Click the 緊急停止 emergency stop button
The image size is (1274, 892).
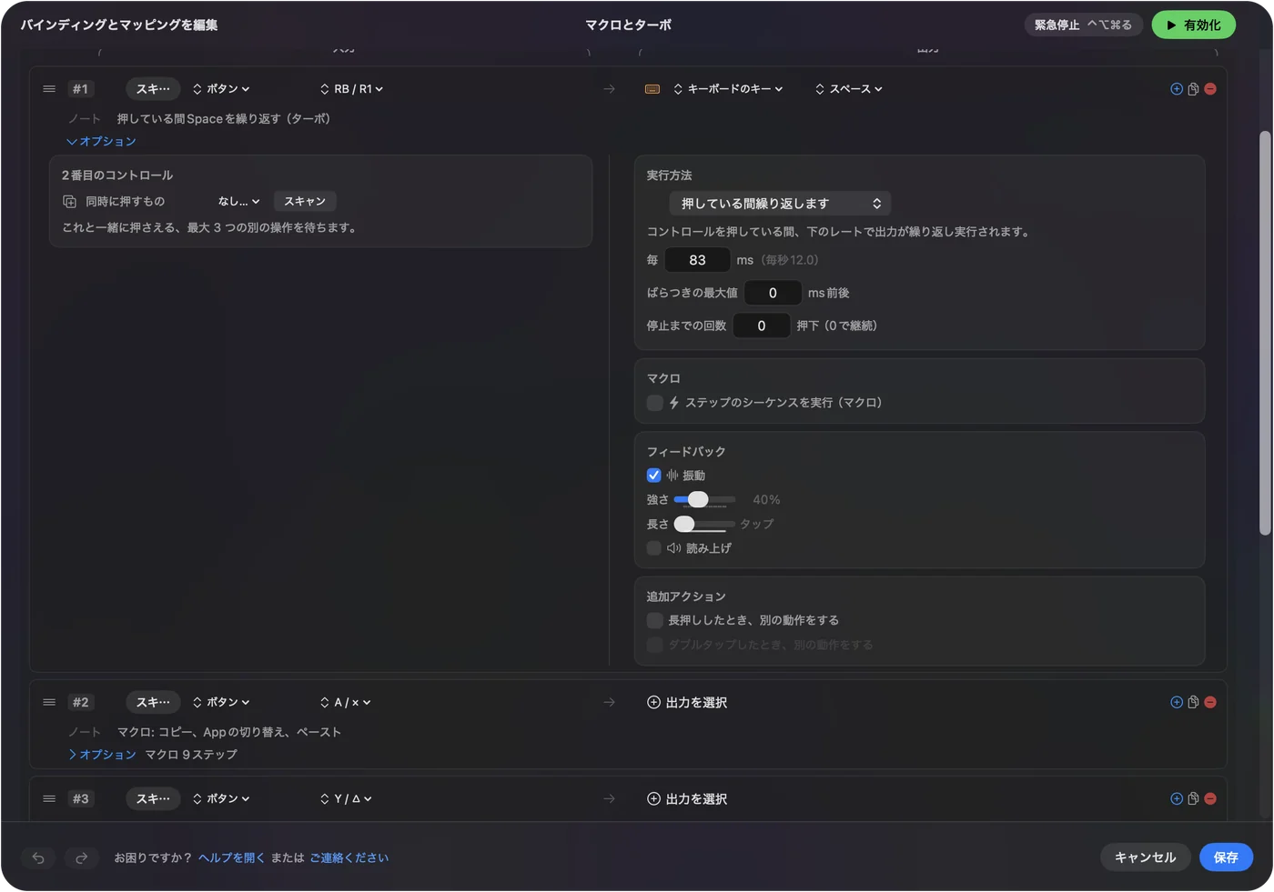tap(1083, 25)
